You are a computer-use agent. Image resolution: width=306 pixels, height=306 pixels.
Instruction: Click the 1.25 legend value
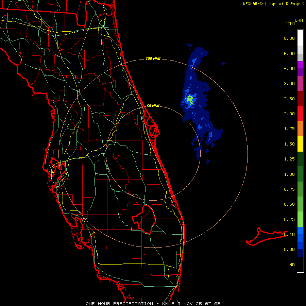289,159
